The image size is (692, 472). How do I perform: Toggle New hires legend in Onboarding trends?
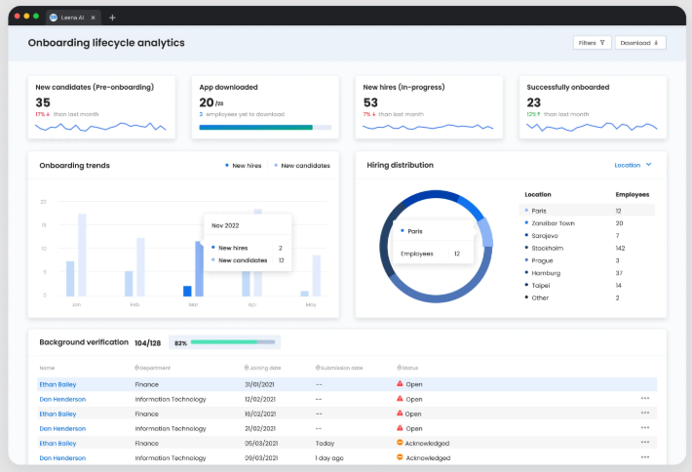click(244, 166)
